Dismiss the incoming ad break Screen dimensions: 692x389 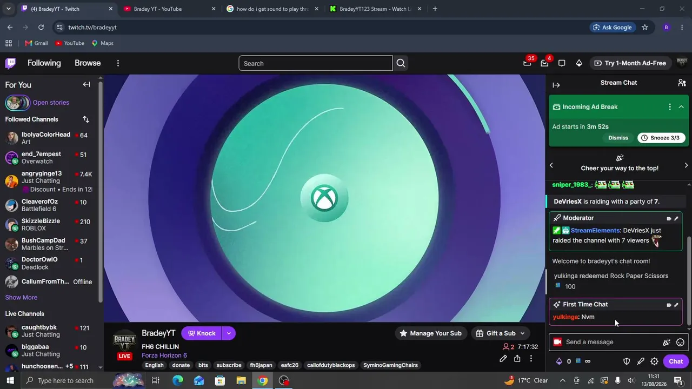click(618, 138)
